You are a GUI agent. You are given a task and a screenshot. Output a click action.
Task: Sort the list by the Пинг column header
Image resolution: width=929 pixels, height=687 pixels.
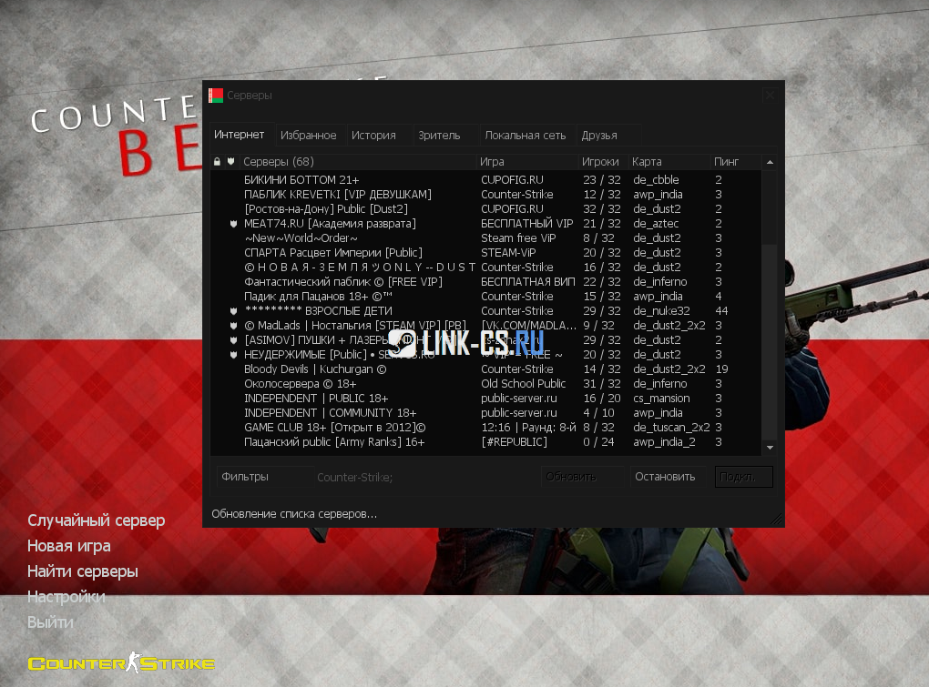727,161
